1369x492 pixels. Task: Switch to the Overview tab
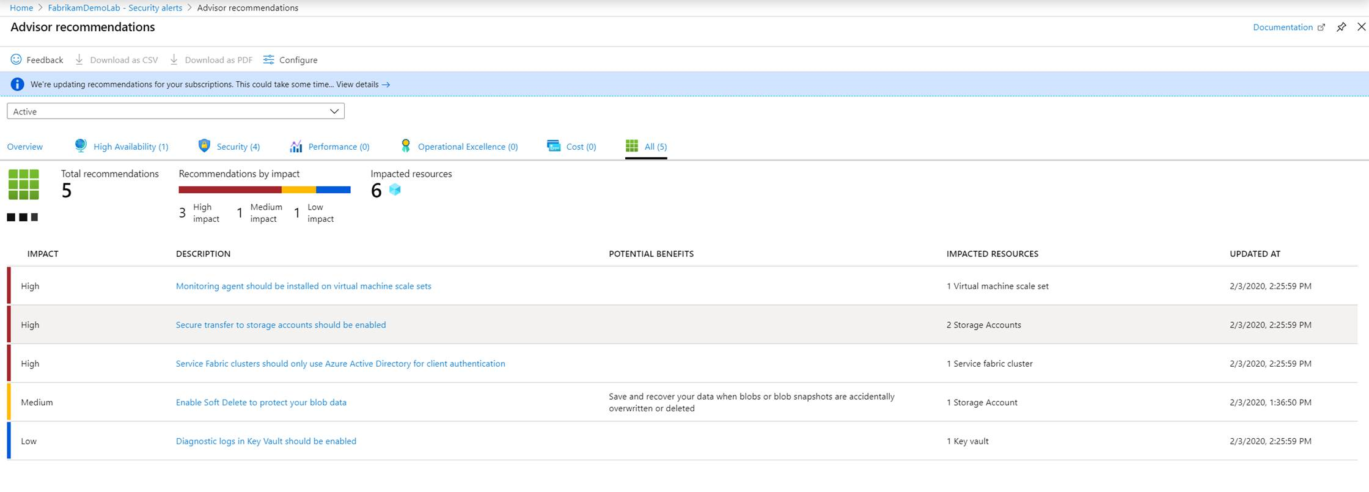[25, 147]
